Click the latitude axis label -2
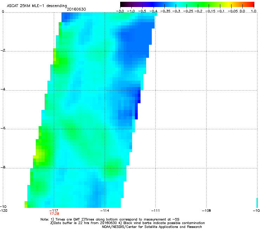 [2, 50]
